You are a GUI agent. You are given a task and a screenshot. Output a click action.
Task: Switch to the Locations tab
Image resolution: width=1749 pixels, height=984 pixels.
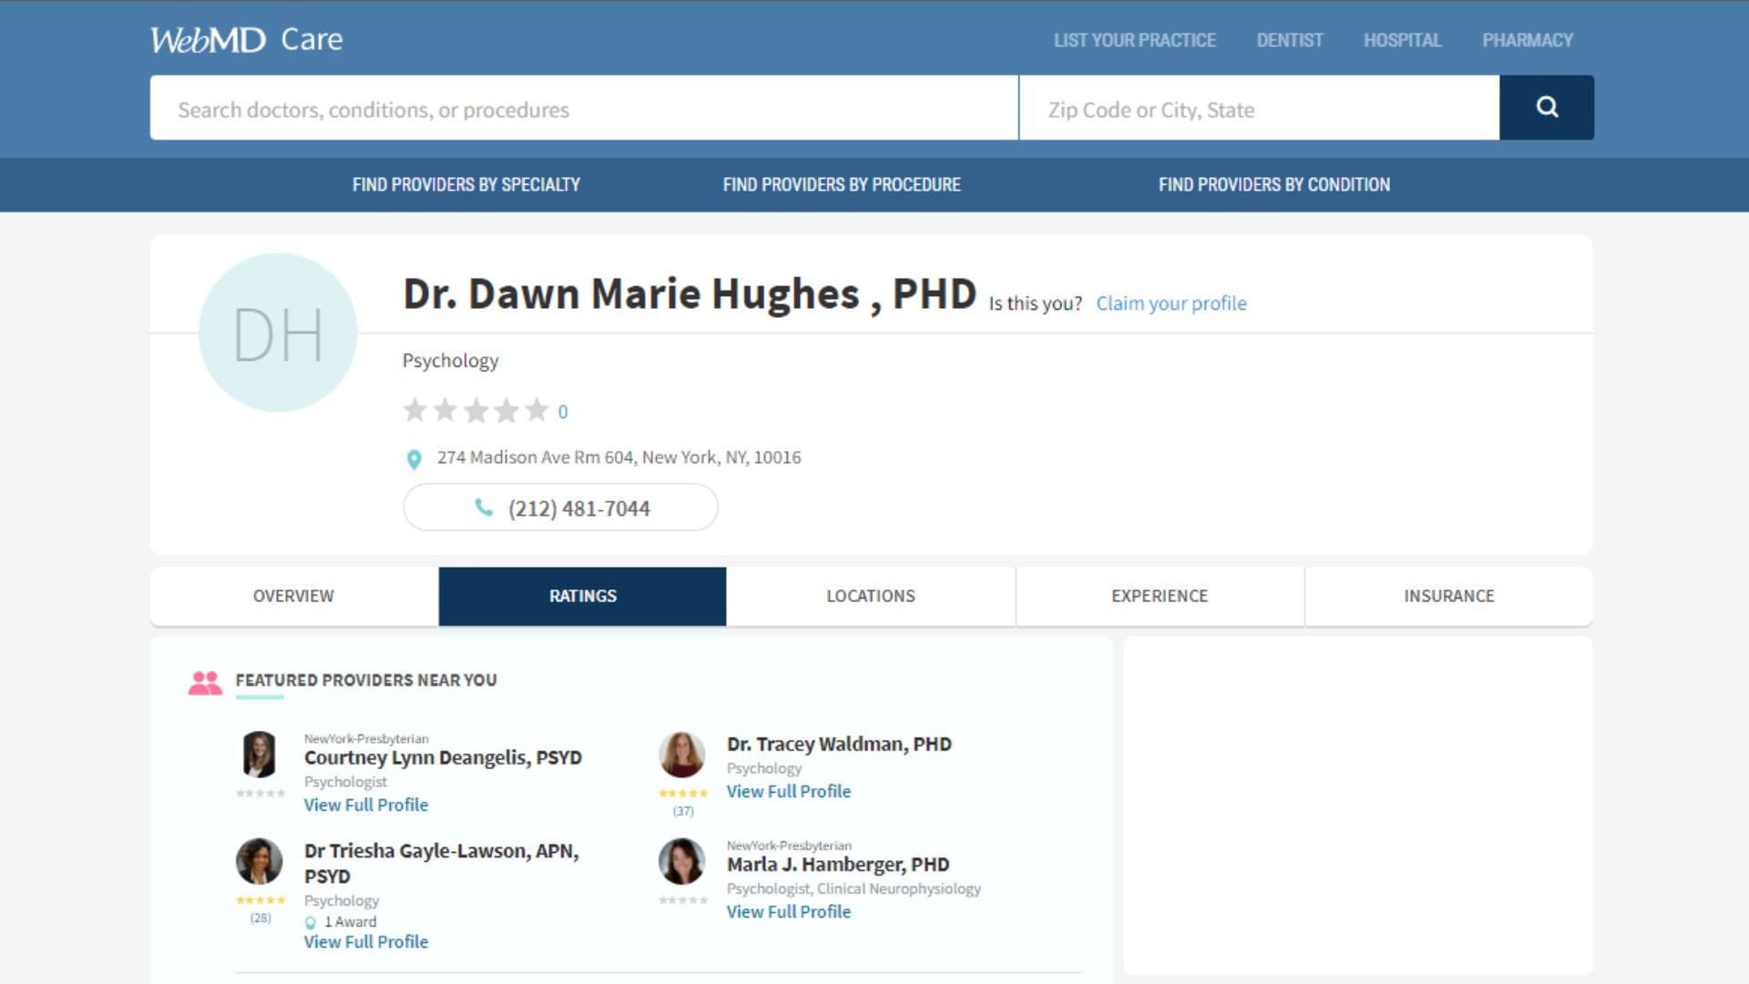[870, 596]
